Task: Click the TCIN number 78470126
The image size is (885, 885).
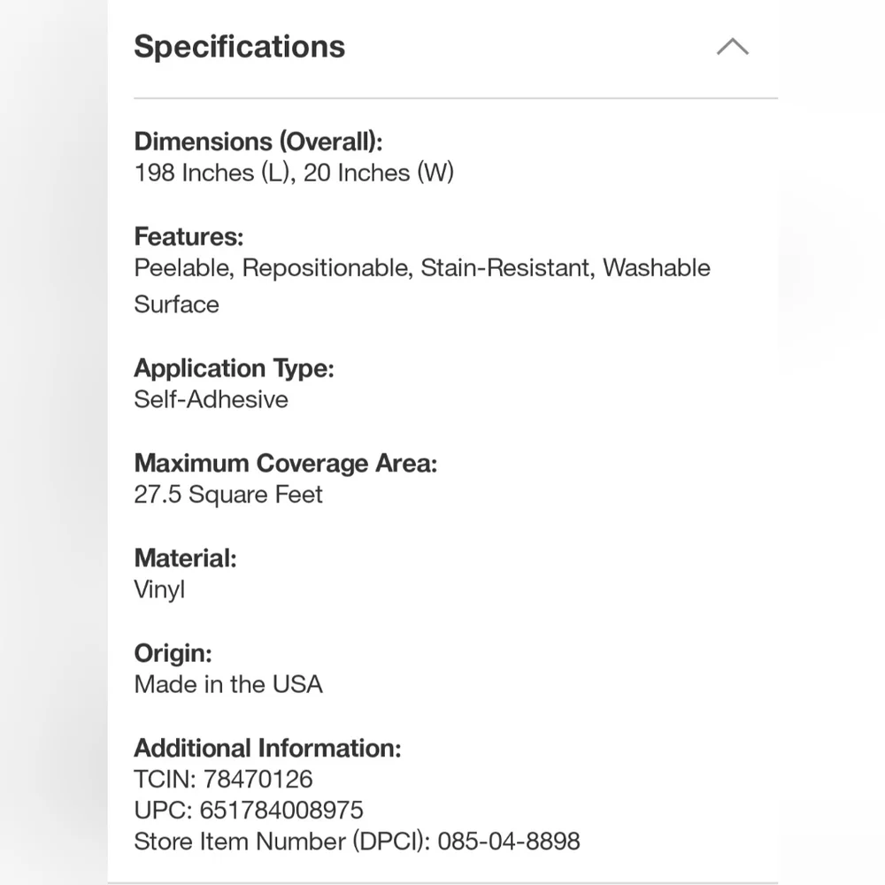Action: (x=258, y=780)
